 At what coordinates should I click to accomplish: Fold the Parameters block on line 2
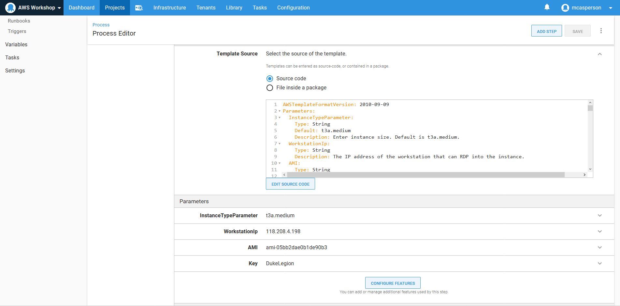(x=280, y=111)
